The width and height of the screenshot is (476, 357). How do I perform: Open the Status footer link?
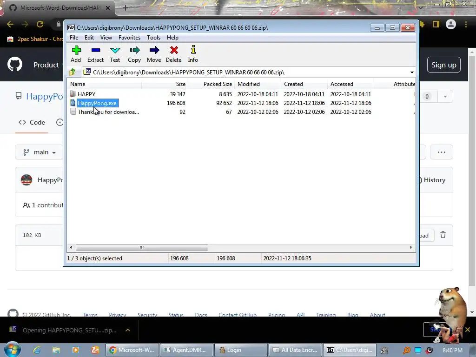(x=176, y=315)
